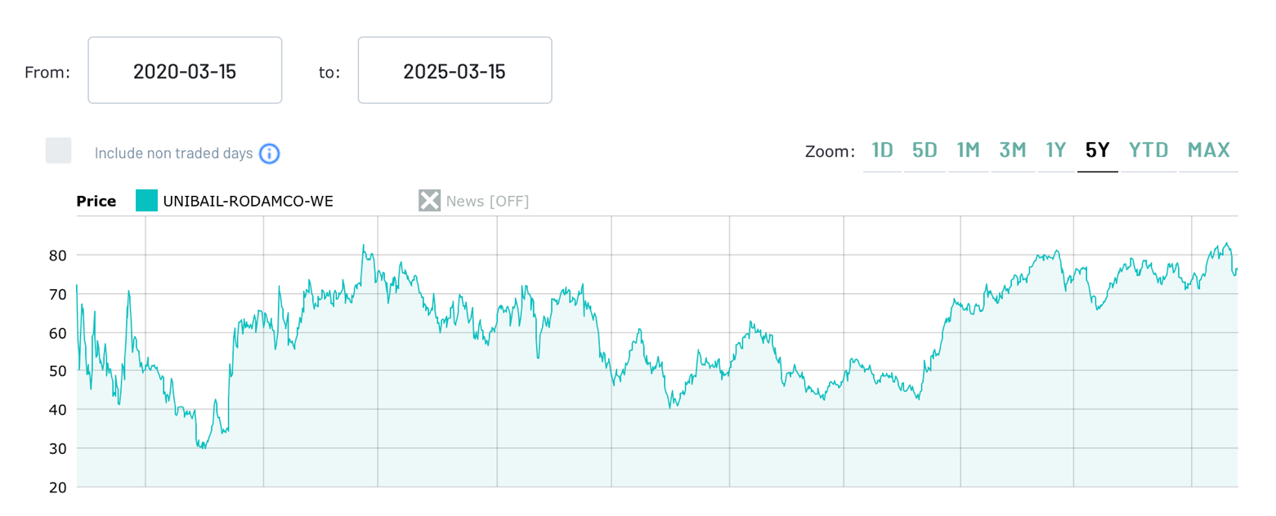This screenshot has width=1276, height=516.
Task: Switch to 3M zoom
Action: coord(1012,150)
